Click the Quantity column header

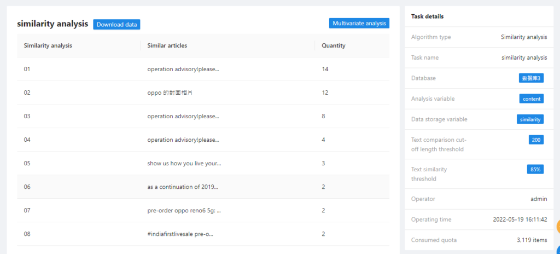(x=334, y=46)
